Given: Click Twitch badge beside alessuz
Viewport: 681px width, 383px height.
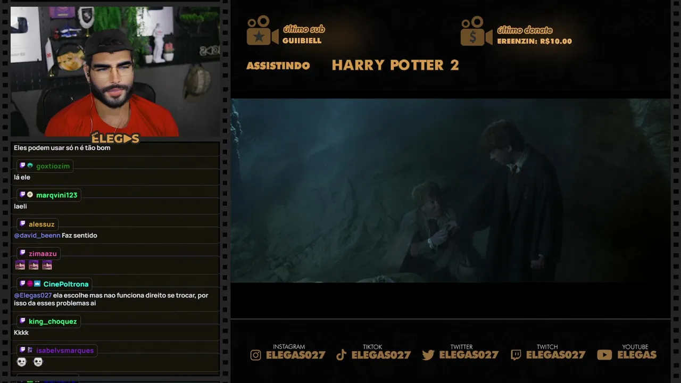Looking at the screenshot, I should click(x=22, y=224).
